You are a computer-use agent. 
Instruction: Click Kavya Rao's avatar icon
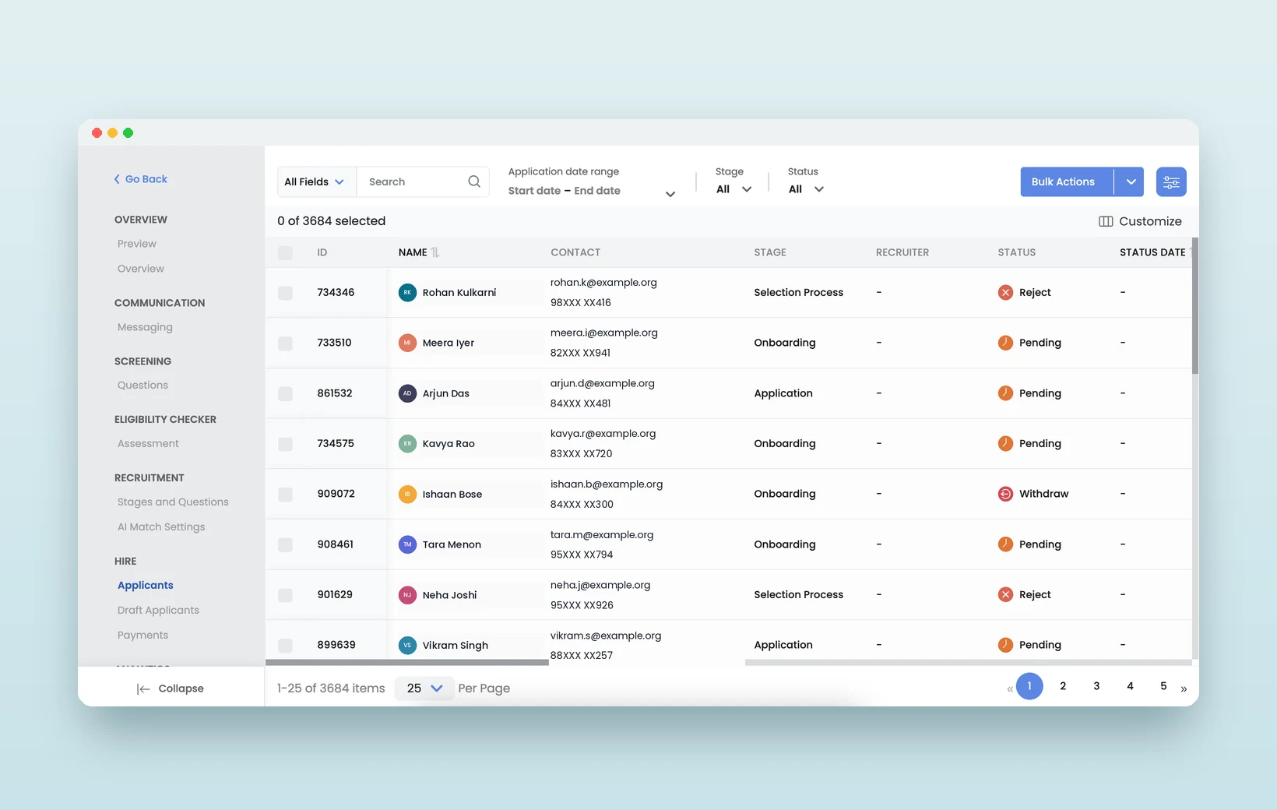click(407, 444)
